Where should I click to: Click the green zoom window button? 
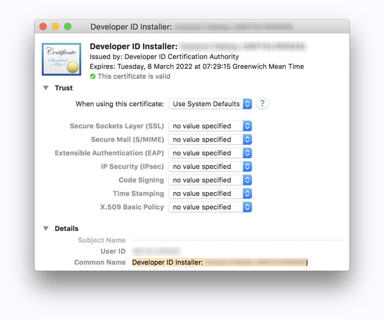point(68,27)
